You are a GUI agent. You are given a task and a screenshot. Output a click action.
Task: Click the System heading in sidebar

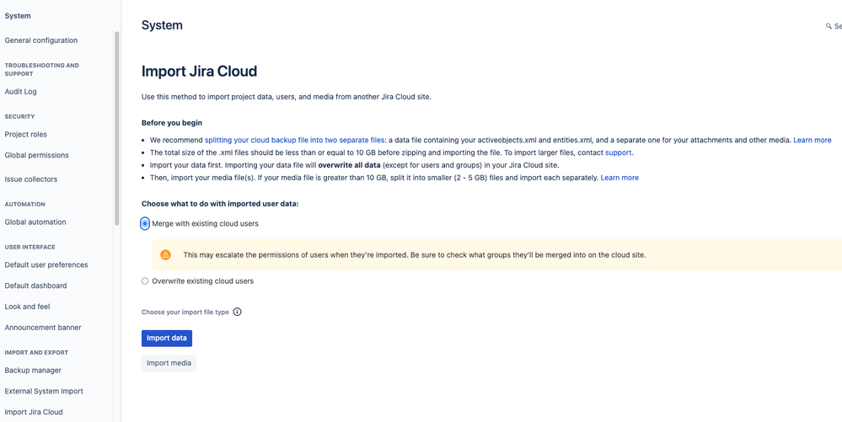click(x=18, y=16)
